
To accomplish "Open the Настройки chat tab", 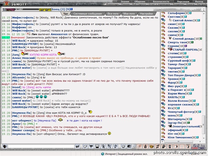I will 146,14.
